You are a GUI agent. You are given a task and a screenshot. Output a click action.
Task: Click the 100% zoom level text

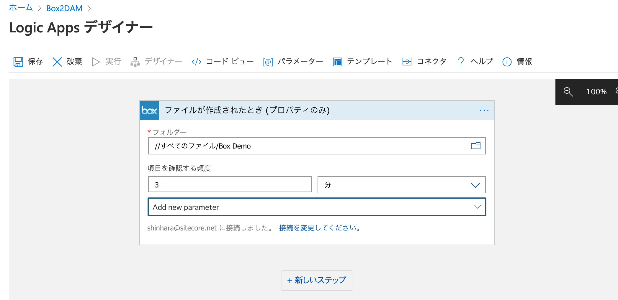(x=596, y=92)
